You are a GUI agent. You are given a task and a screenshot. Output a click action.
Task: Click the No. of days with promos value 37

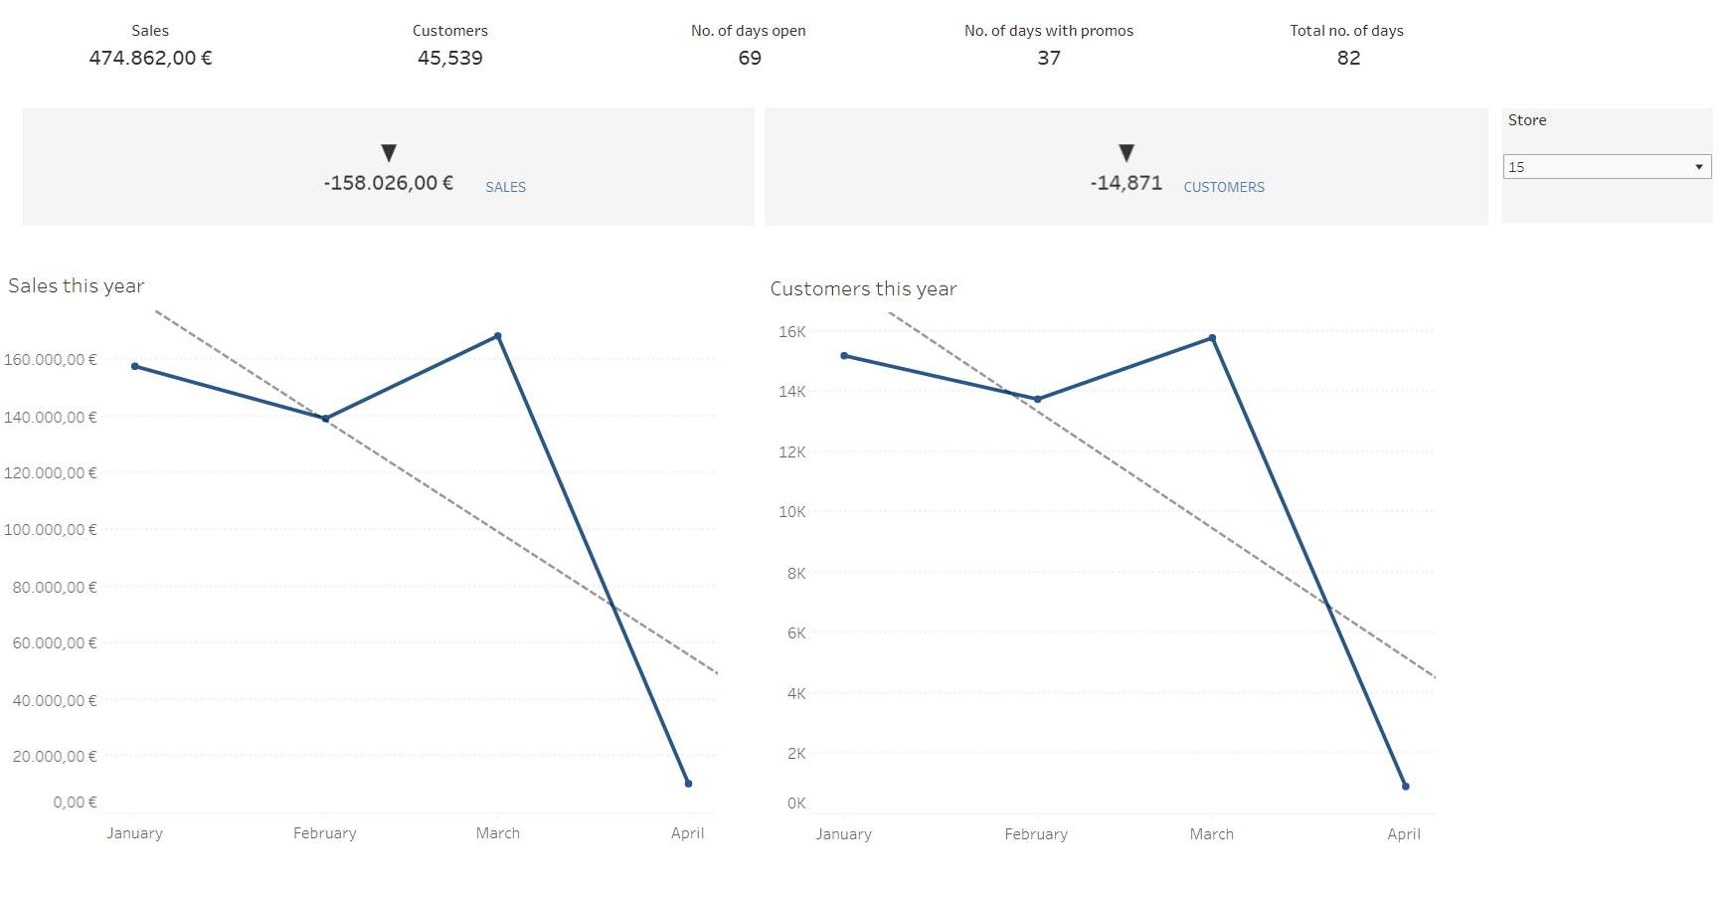(1049, 58)
